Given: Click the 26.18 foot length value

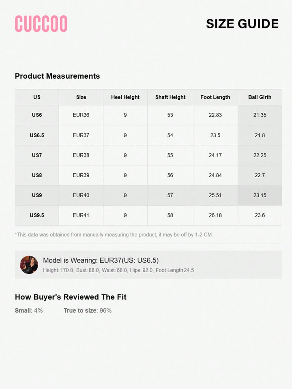Looking at the screenshot, I should point(215,215).
